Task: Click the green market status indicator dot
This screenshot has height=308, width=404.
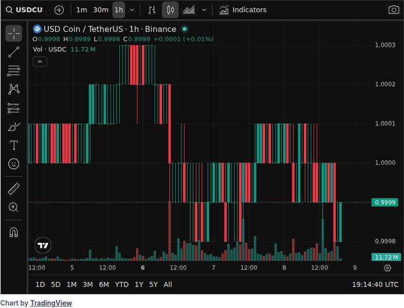Action: (x=185, y=29)
